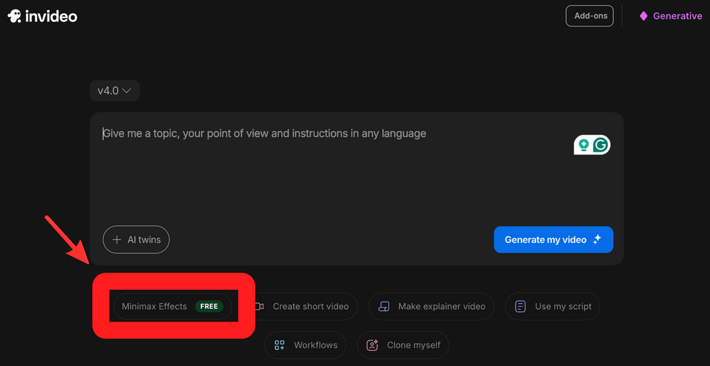The width and height of the screenshot is (710, 366).
Task: Click the green Grammarly G icon
Action: click(x=601, y=145)
